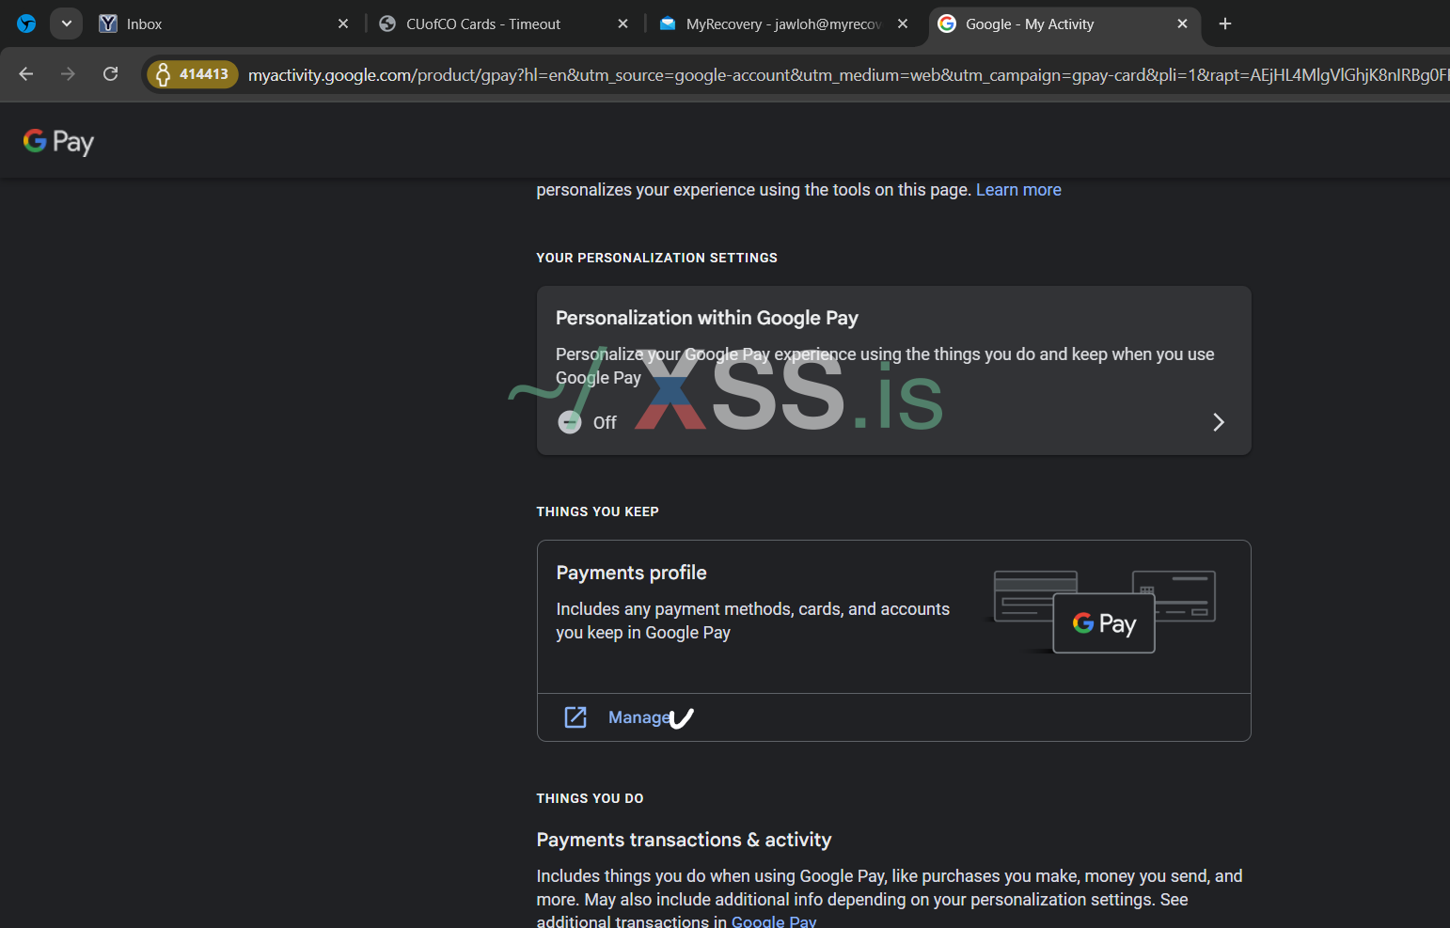Click the Inbox tab favicon

point(108,24)
